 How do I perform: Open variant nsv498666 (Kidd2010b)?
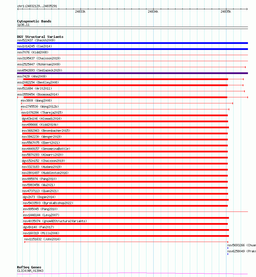click(40, 125)
